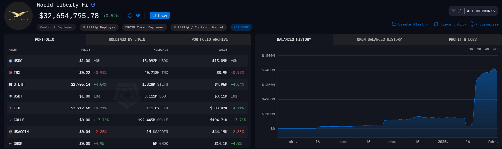
Task: Sort by the ASSET column header
Action: point(13,50)
